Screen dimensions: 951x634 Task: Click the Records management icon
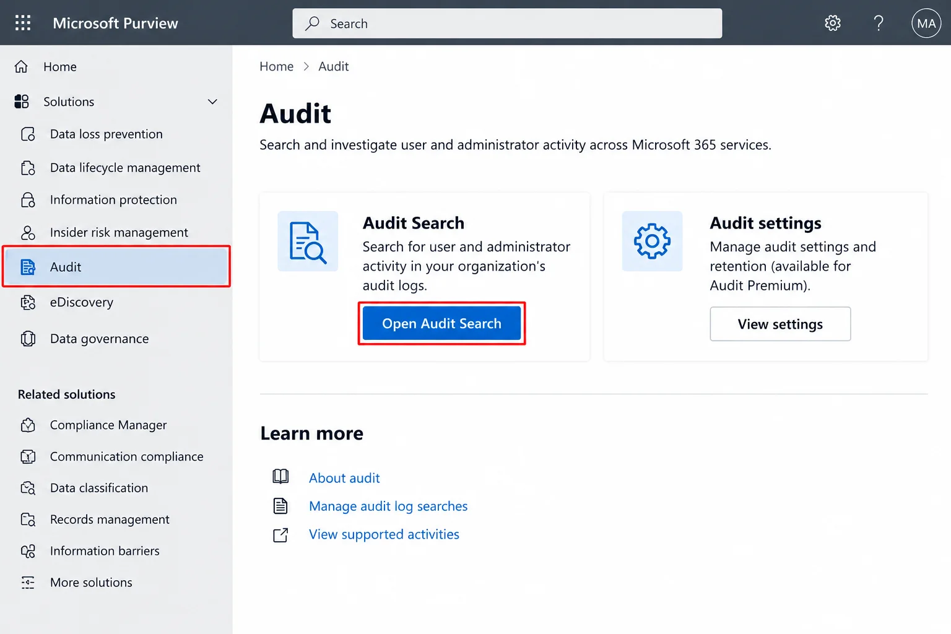[x=28, y=519]
